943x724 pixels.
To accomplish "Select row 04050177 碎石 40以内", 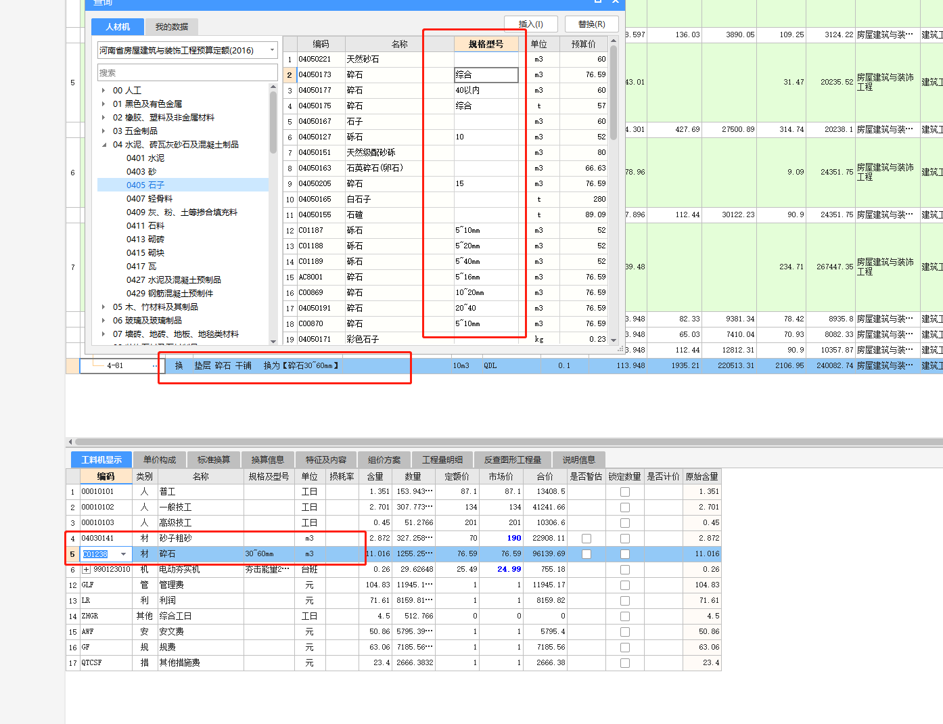I will pos(445,91).
